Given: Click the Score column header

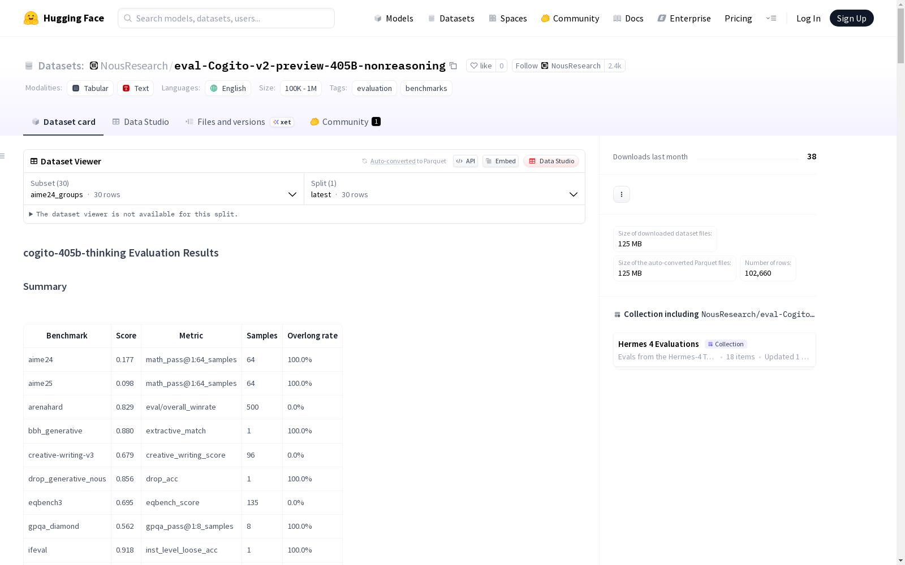Looking at the screenshot, I should pyautogui.click(x=126, y=336).
